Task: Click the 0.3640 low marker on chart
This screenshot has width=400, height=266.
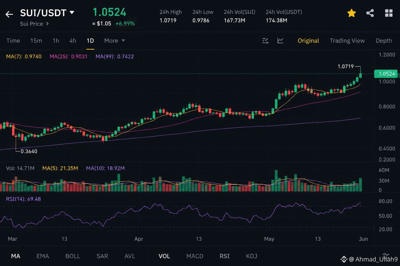Action: click(x=29, y=151)
